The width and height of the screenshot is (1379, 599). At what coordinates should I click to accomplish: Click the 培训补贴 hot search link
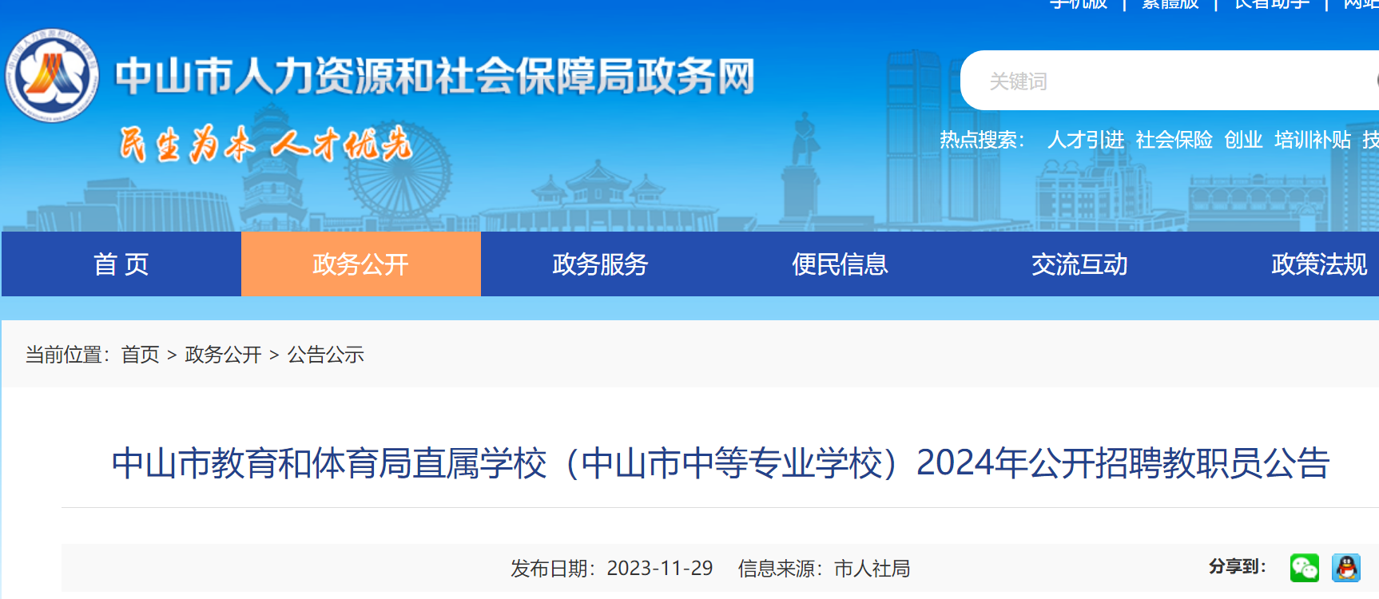1313,140
